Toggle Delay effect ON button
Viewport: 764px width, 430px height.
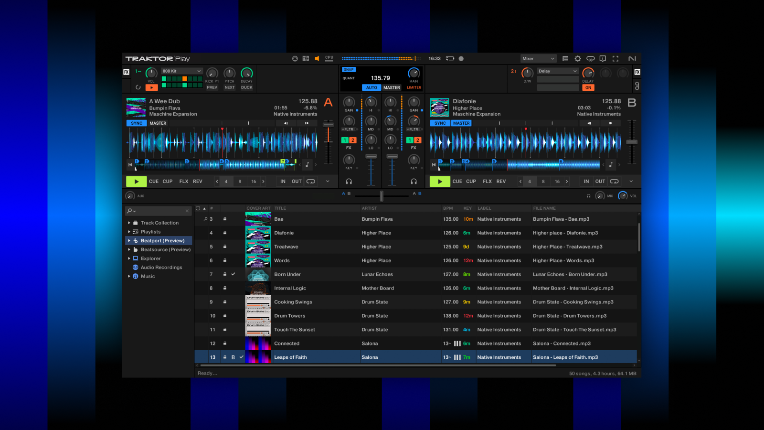pyautogui.click(x=588, y=87)
